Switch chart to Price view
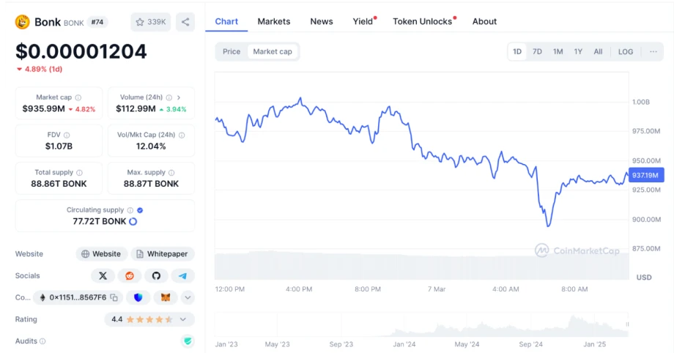674x353 pixels. 232,51
